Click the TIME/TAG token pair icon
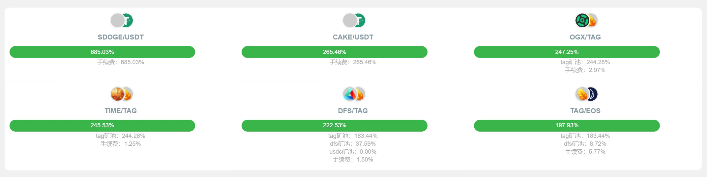 (x=121, y=94)
